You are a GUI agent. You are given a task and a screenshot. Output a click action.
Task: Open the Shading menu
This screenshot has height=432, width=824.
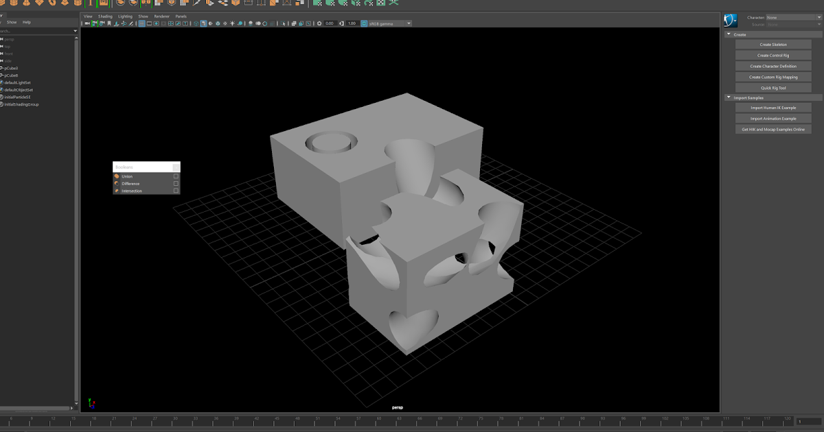(104, 16)
